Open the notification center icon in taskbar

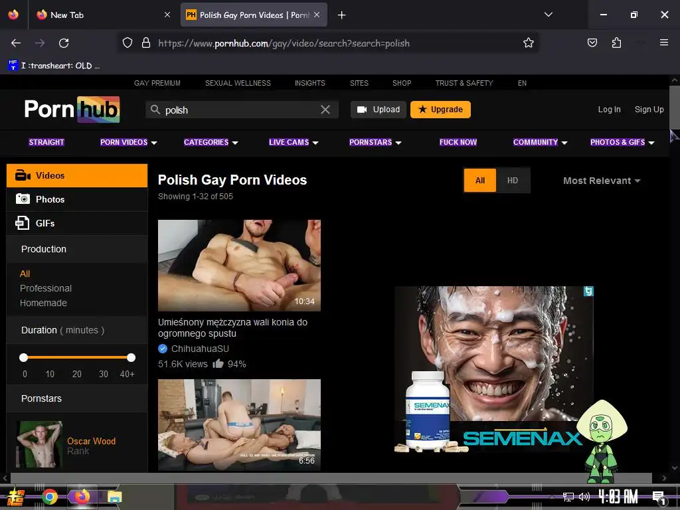tap(659, 497)
